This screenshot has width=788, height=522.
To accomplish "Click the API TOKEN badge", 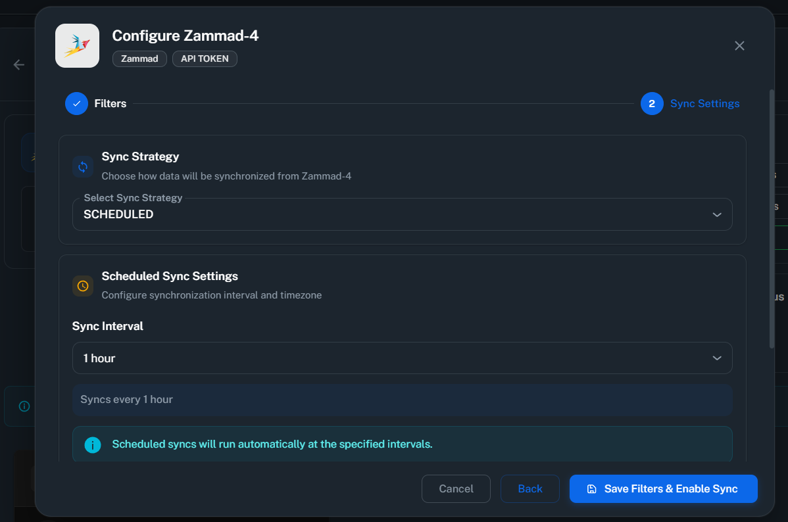I will click(205, 59).
